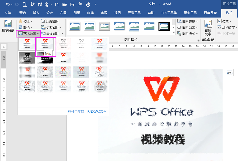This screenshot has height=161, width=238.
Task: Select the Remove Background tool
Action: (8, 25)
